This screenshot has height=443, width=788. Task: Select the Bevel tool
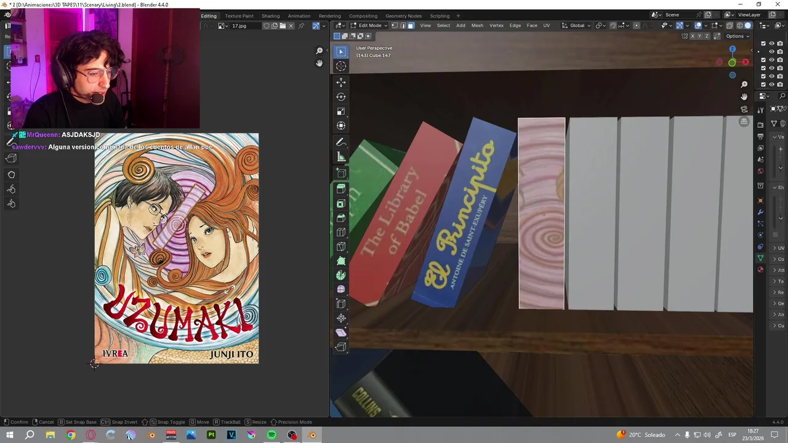pos(341,218)
